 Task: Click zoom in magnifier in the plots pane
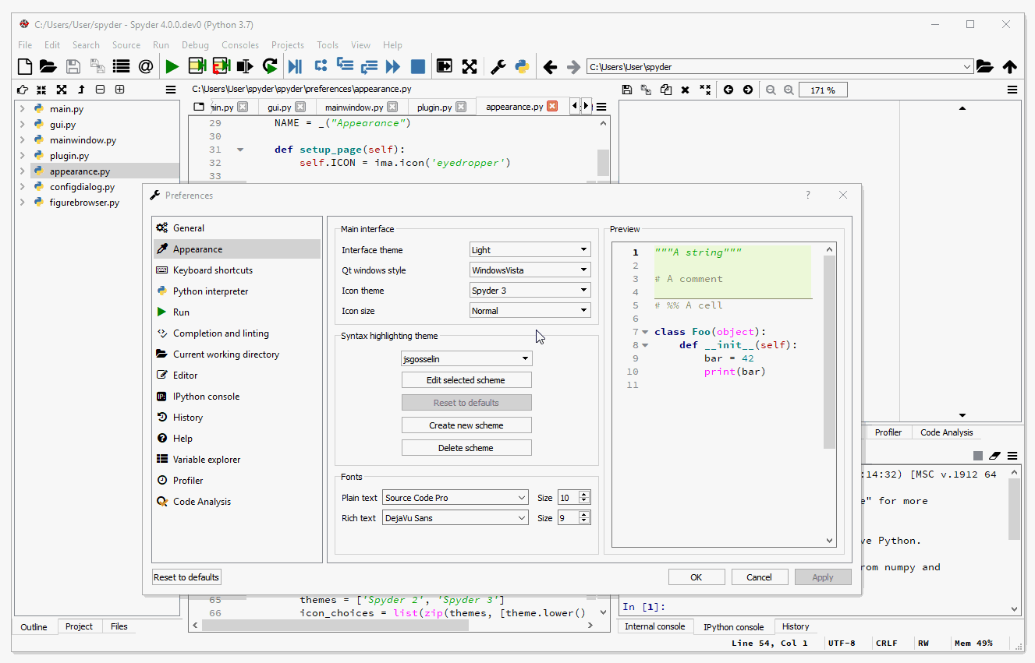click(789, 90)
